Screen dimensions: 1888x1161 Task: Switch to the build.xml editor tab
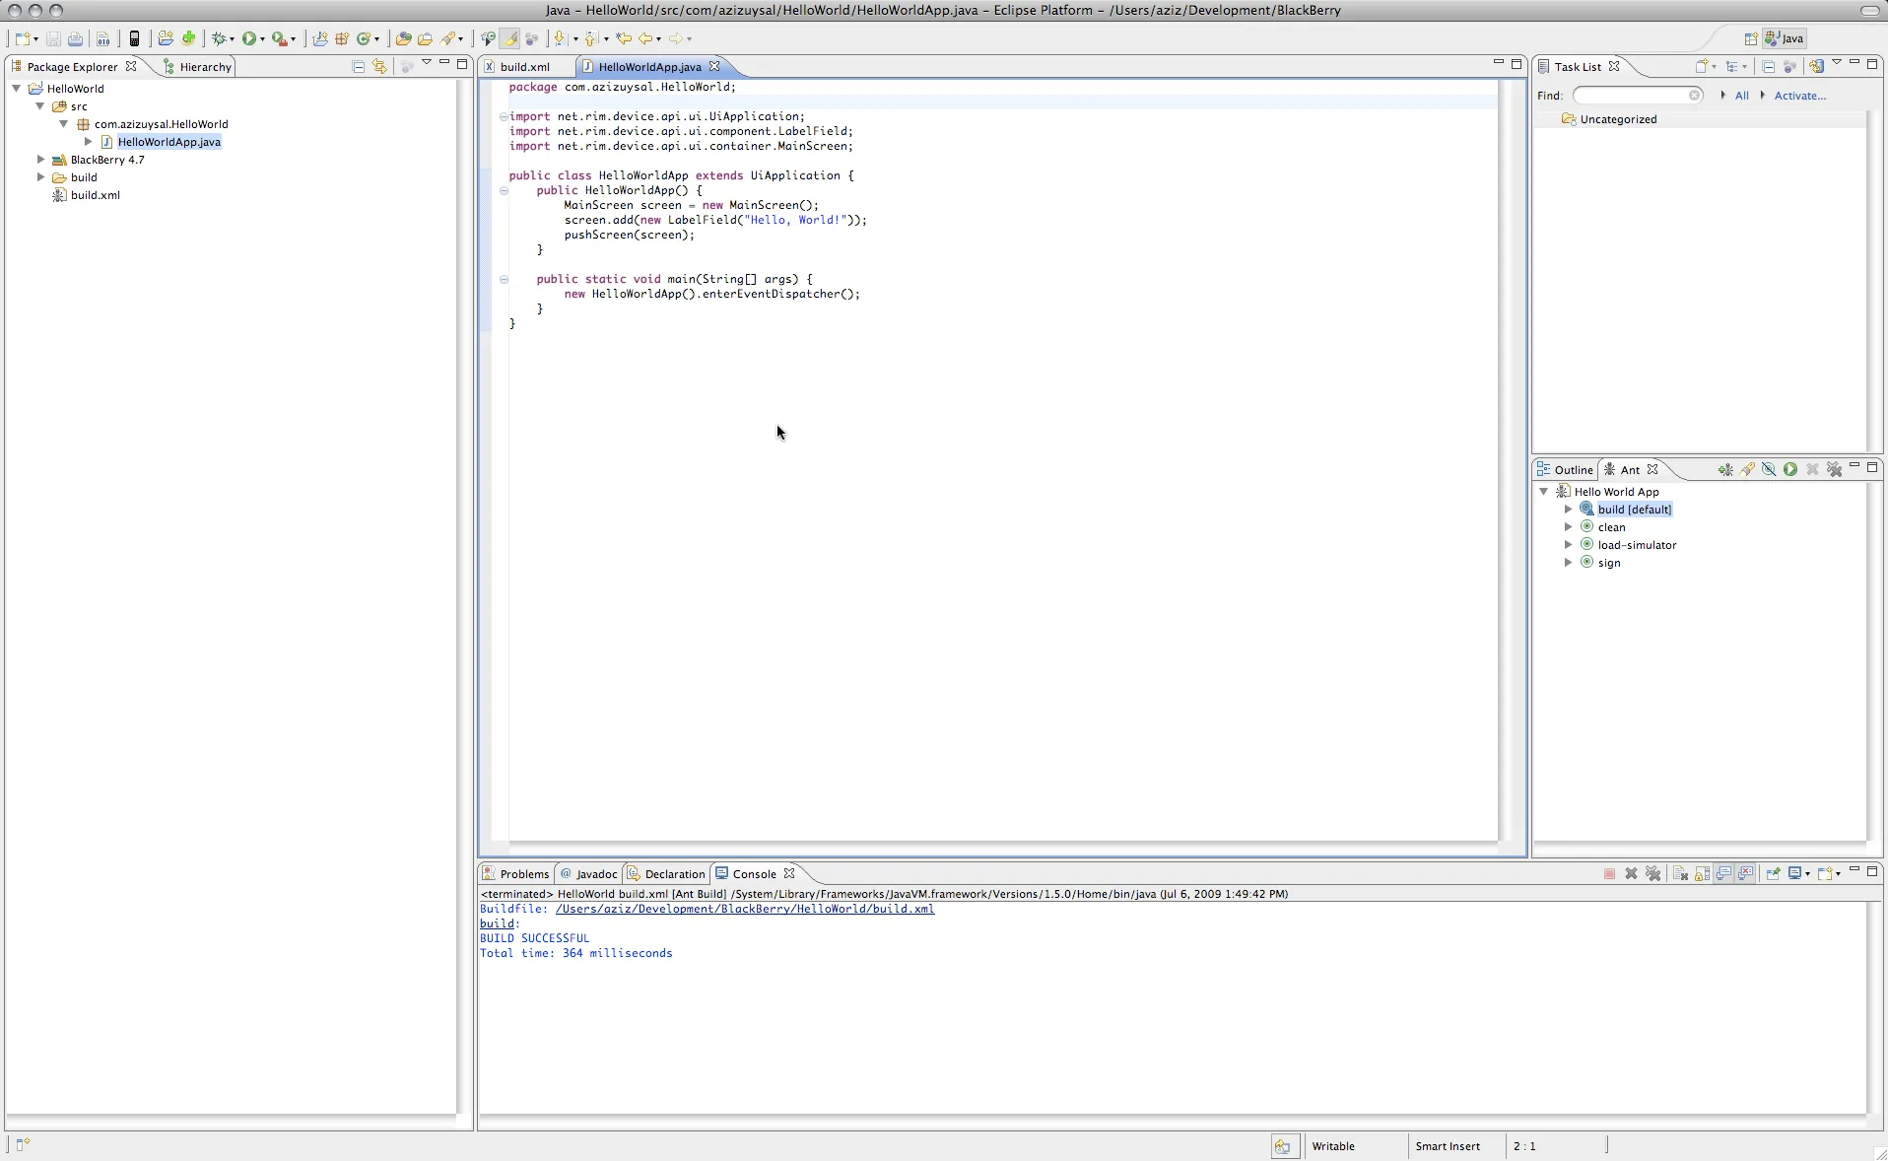click(x=527, y=66)
